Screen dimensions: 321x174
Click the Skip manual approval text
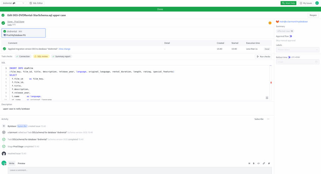(286, 41)
